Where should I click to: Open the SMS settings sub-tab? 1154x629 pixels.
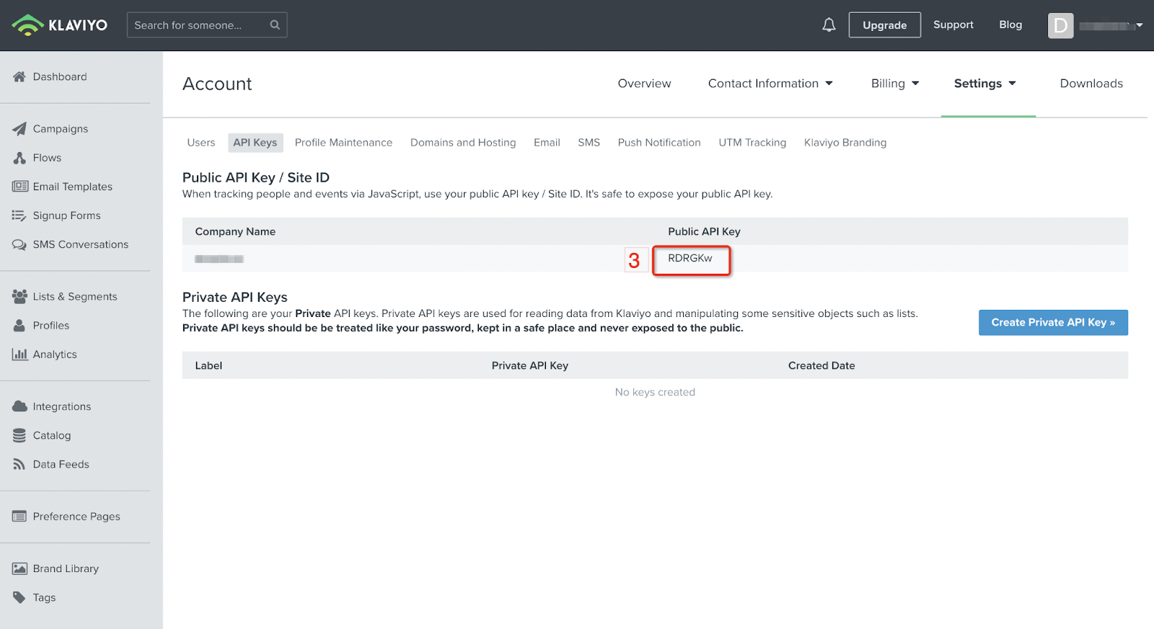pos(589,143)
